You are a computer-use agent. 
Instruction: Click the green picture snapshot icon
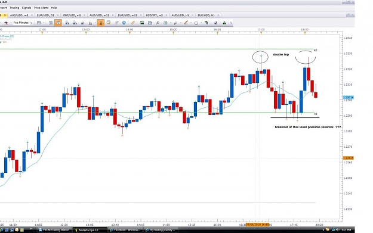pos(142,23)
